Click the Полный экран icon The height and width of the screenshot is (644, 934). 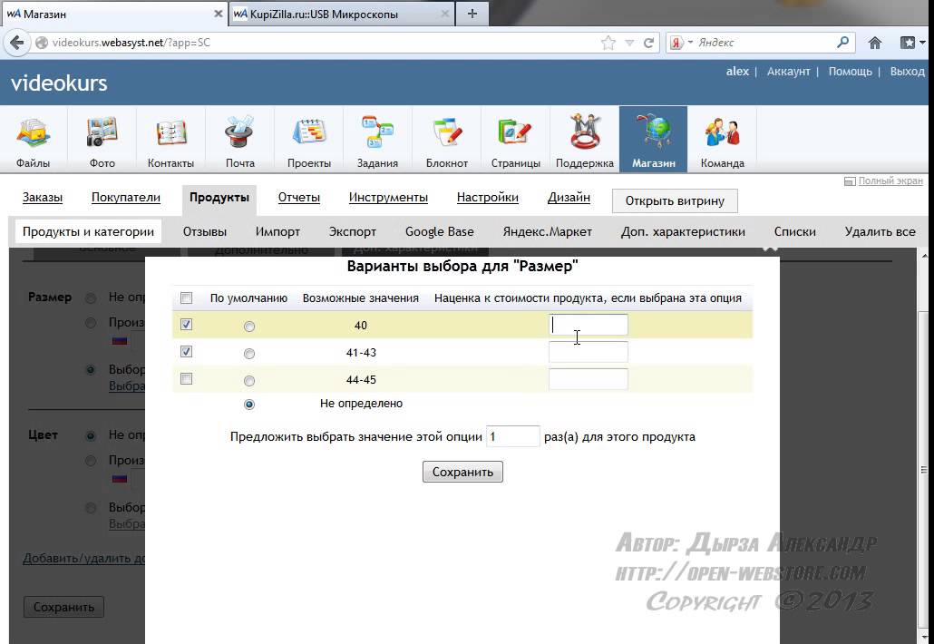(x=850, y=181)
